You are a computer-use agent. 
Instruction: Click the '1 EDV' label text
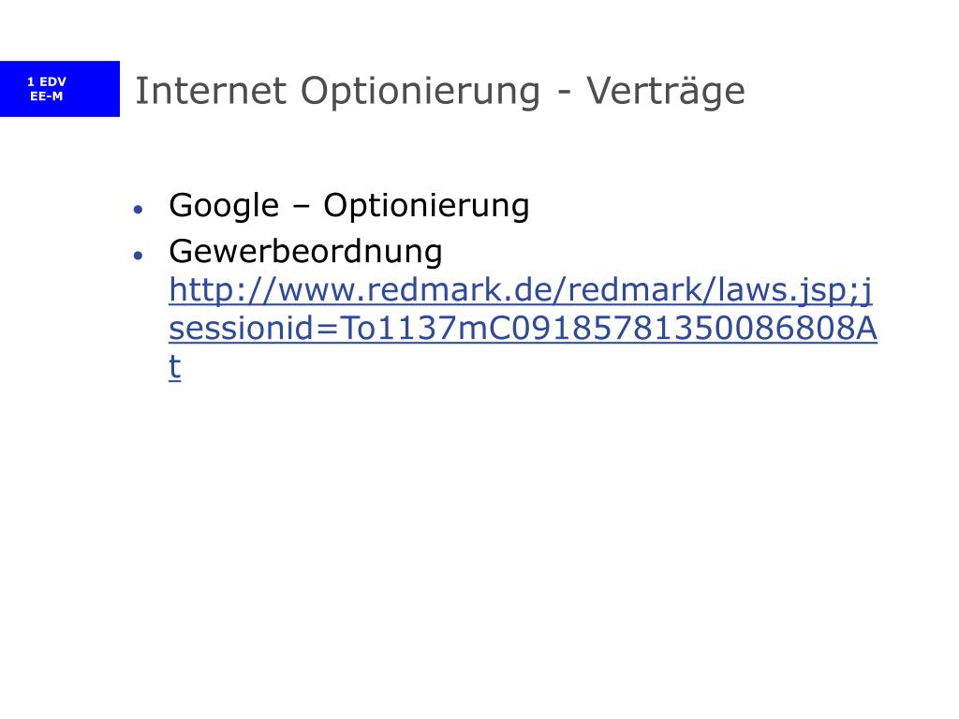coord(47,82)
